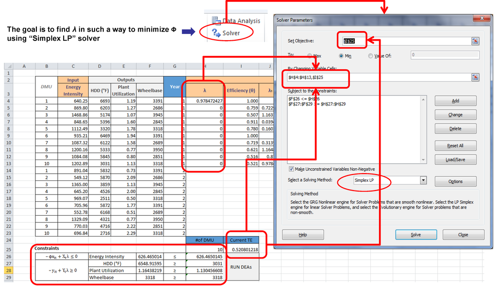Open solver Options
This screenshot has height=288, width=497.
[455, 181]
